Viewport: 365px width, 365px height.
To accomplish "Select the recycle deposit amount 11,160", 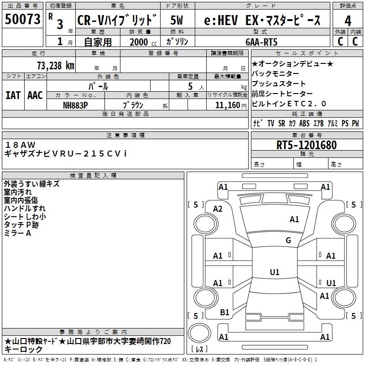I will pos(227,105).
